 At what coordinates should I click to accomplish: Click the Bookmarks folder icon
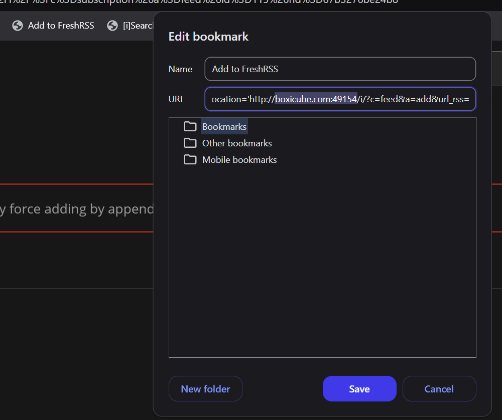[x=190, y=127]
